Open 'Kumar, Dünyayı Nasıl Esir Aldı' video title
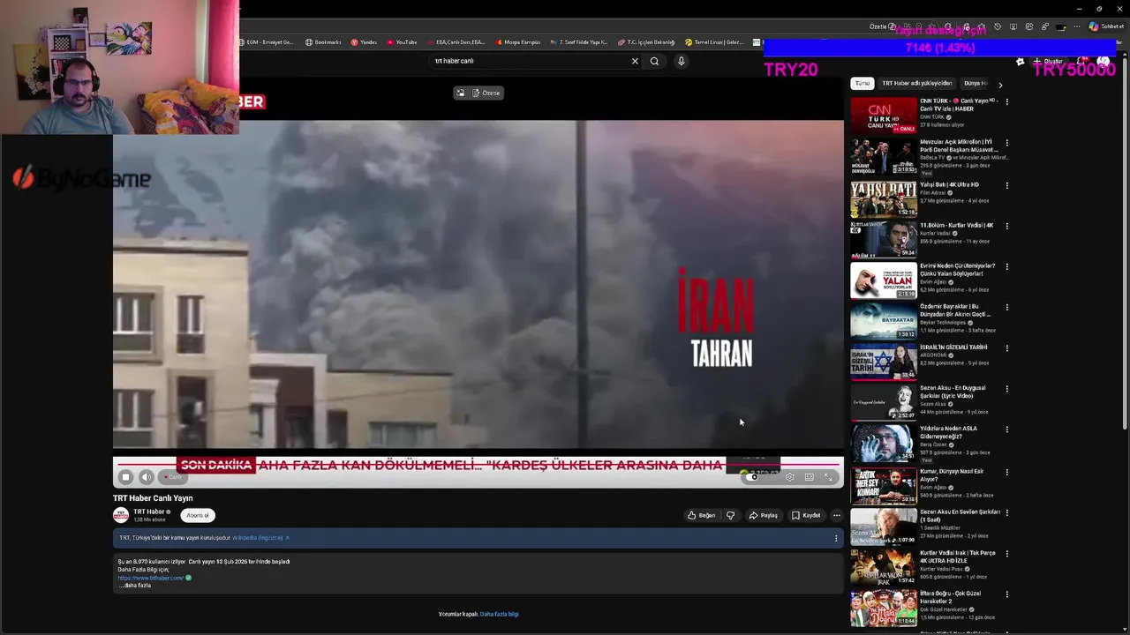 coord(952,475)
